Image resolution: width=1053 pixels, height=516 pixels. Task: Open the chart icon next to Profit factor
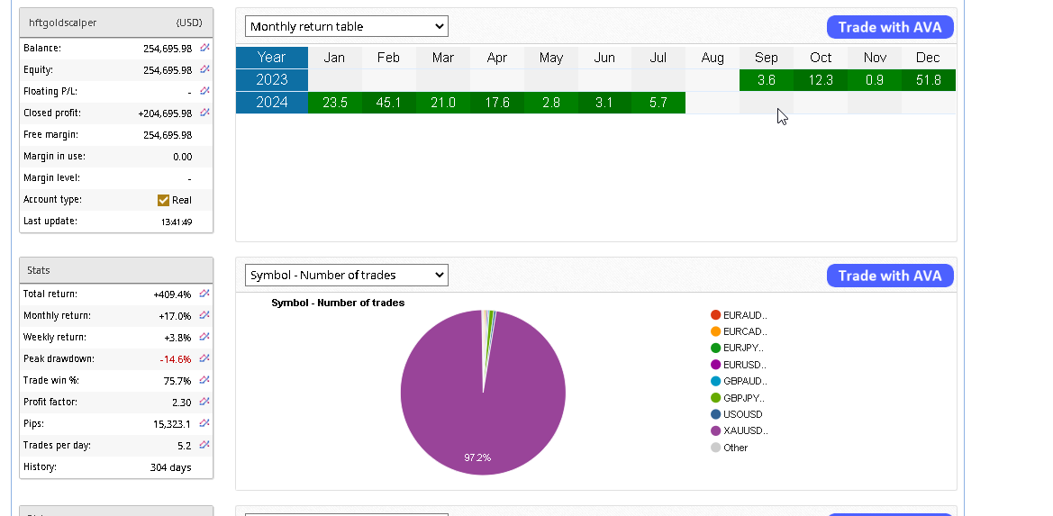[x=204, y=402]
